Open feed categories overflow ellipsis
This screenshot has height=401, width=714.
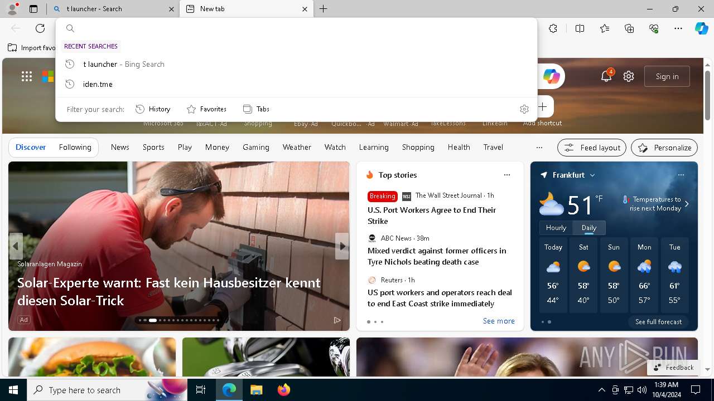[x=539, y=148]
